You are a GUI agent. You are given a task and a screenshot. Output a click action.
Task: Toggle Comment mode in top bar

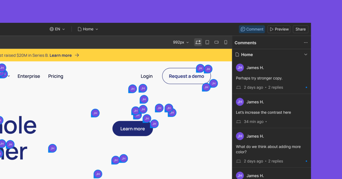[x=252, y=29]
